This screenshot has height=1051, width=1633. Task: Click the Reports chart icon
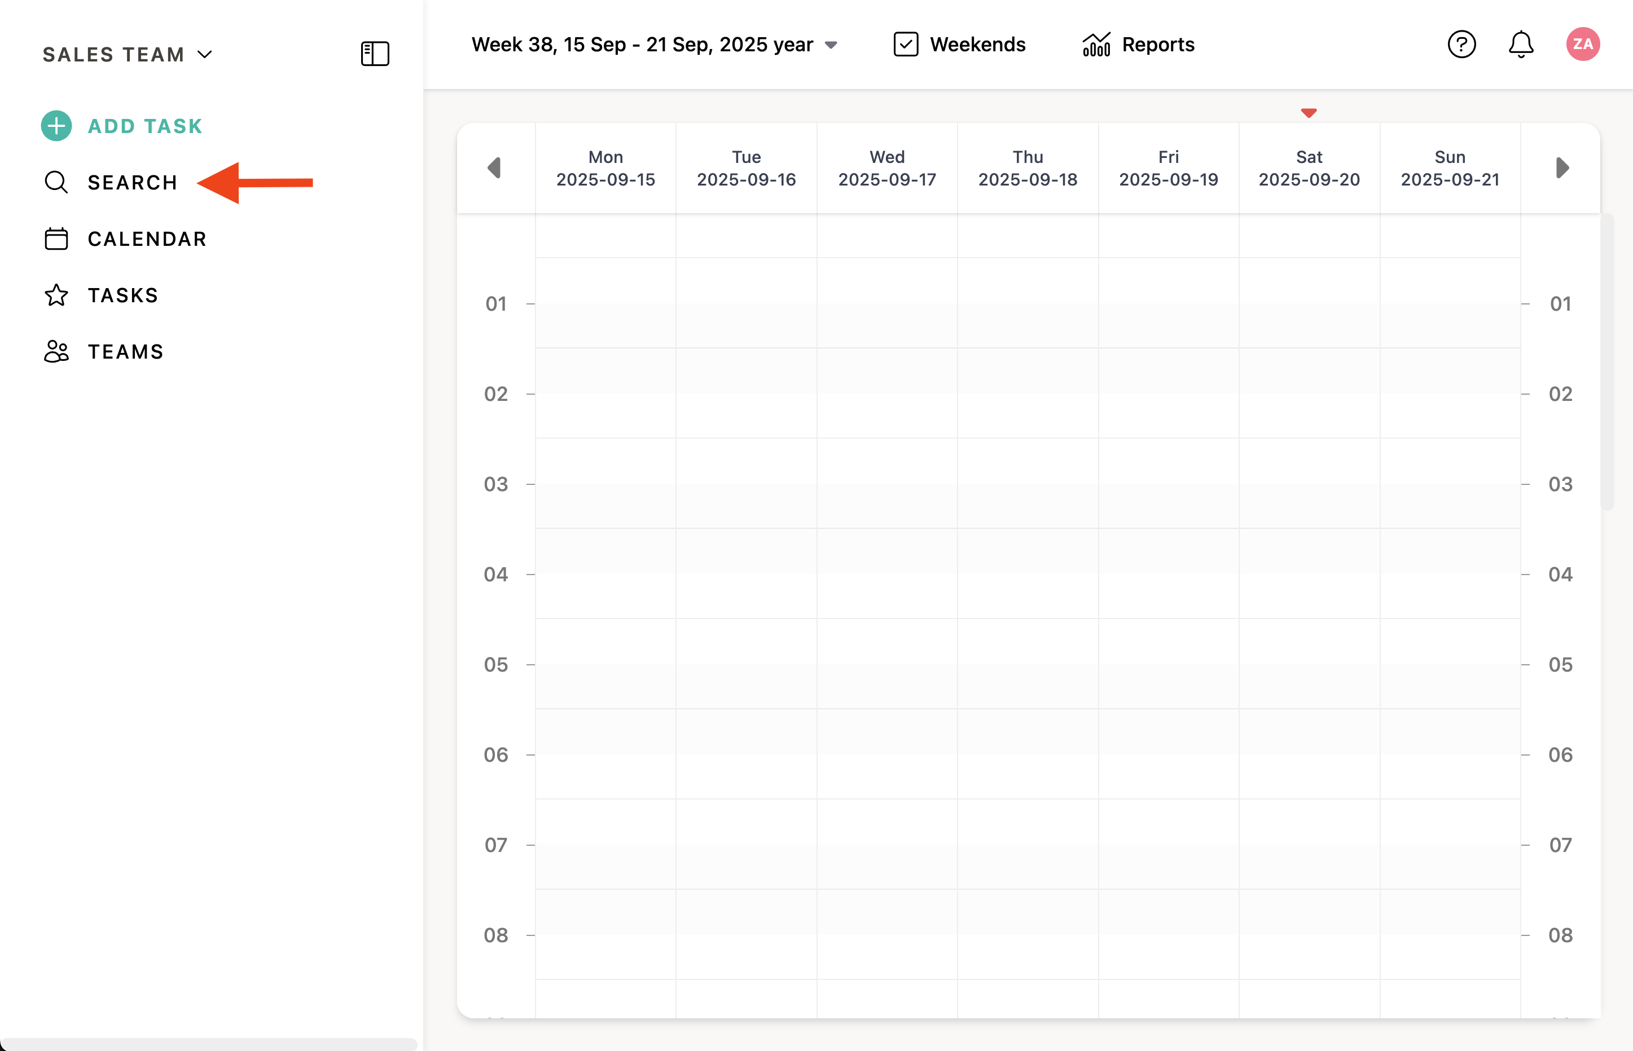tap(1096, 45)
